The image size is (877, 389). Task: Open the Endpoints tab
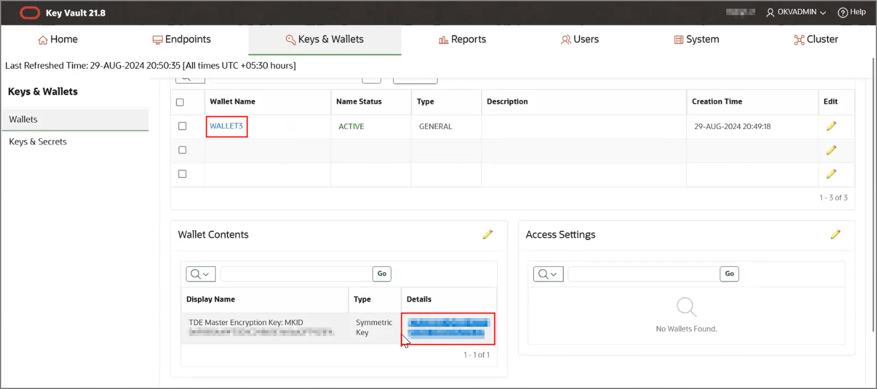pos(182,40)
